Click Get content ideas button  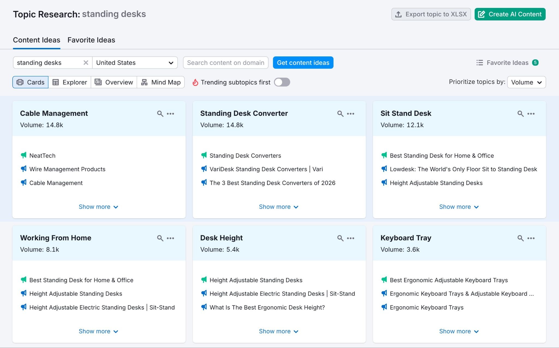[303, 63]
